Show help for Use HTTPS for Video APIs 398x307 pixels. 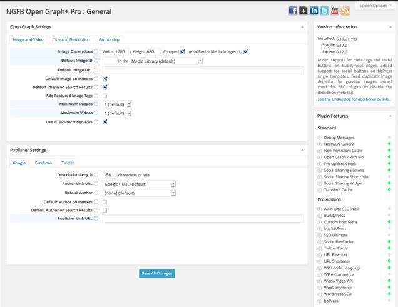(x=96, y=122)
